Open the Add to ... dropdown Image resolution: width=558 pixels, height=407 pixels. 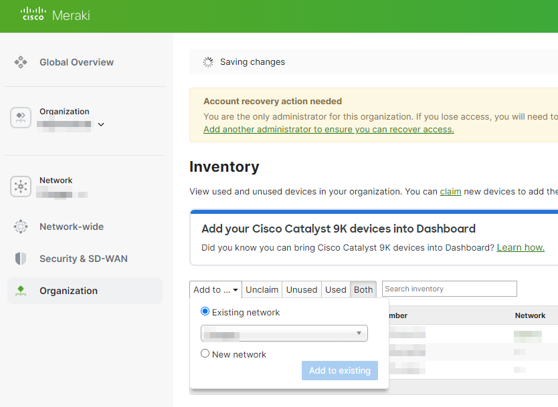[215, 289]
